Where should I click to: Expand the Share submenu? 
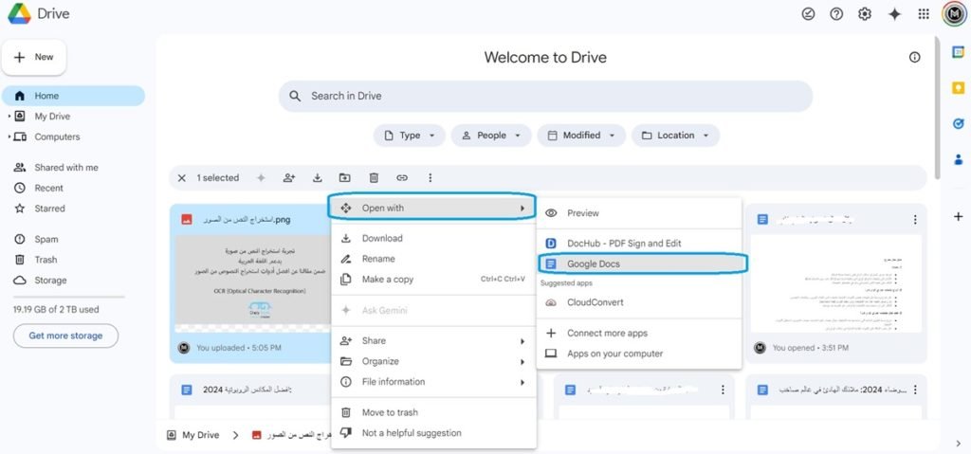tap(433, 340)
